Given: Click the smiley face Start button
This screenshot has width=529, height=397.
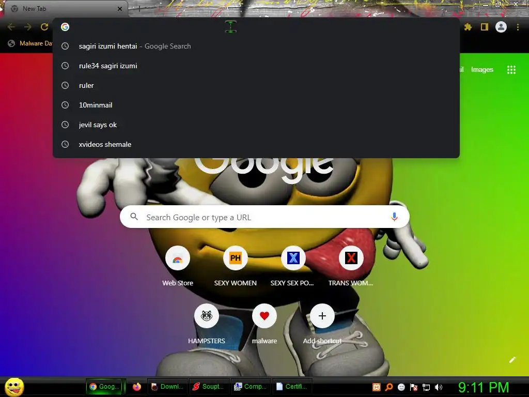Looking at the screenshot, I should click(14, 387).
